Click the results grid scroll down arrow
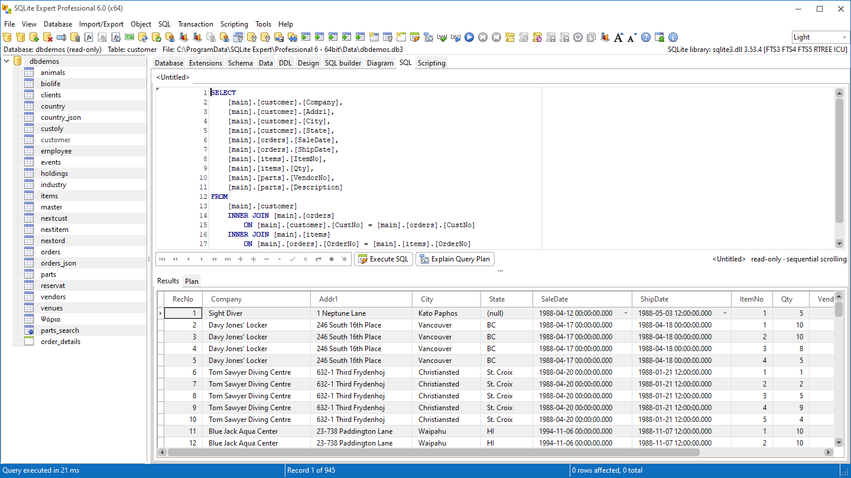 point(839,442)
